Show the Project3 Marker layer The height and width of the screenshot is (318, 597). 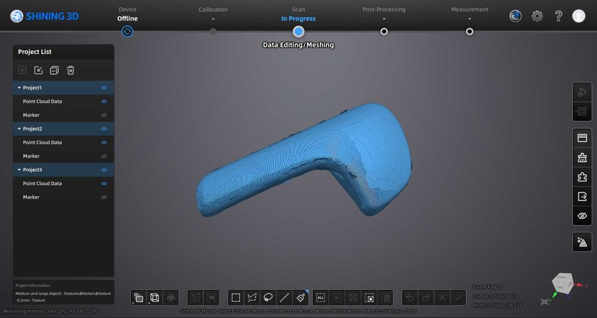click(104, 197)
